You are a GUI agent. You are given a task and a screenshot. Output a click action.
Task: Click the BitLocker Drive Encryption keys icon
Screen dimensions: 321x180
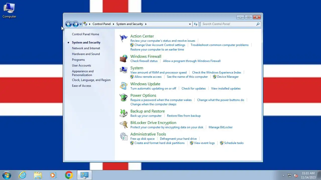[123, 125]
